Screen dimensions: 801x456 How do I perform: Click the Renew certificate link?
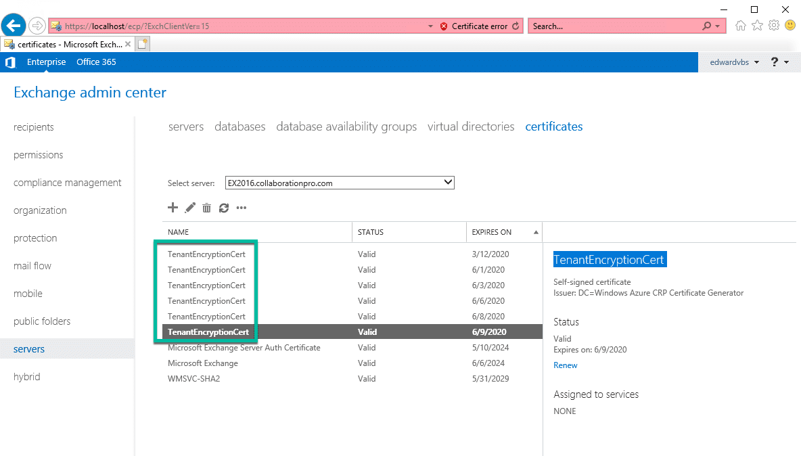565,365
